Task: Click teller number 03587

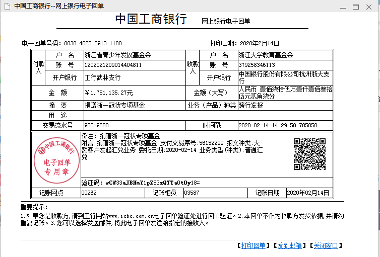Action: pyautogui.click(x=192, y=193)
